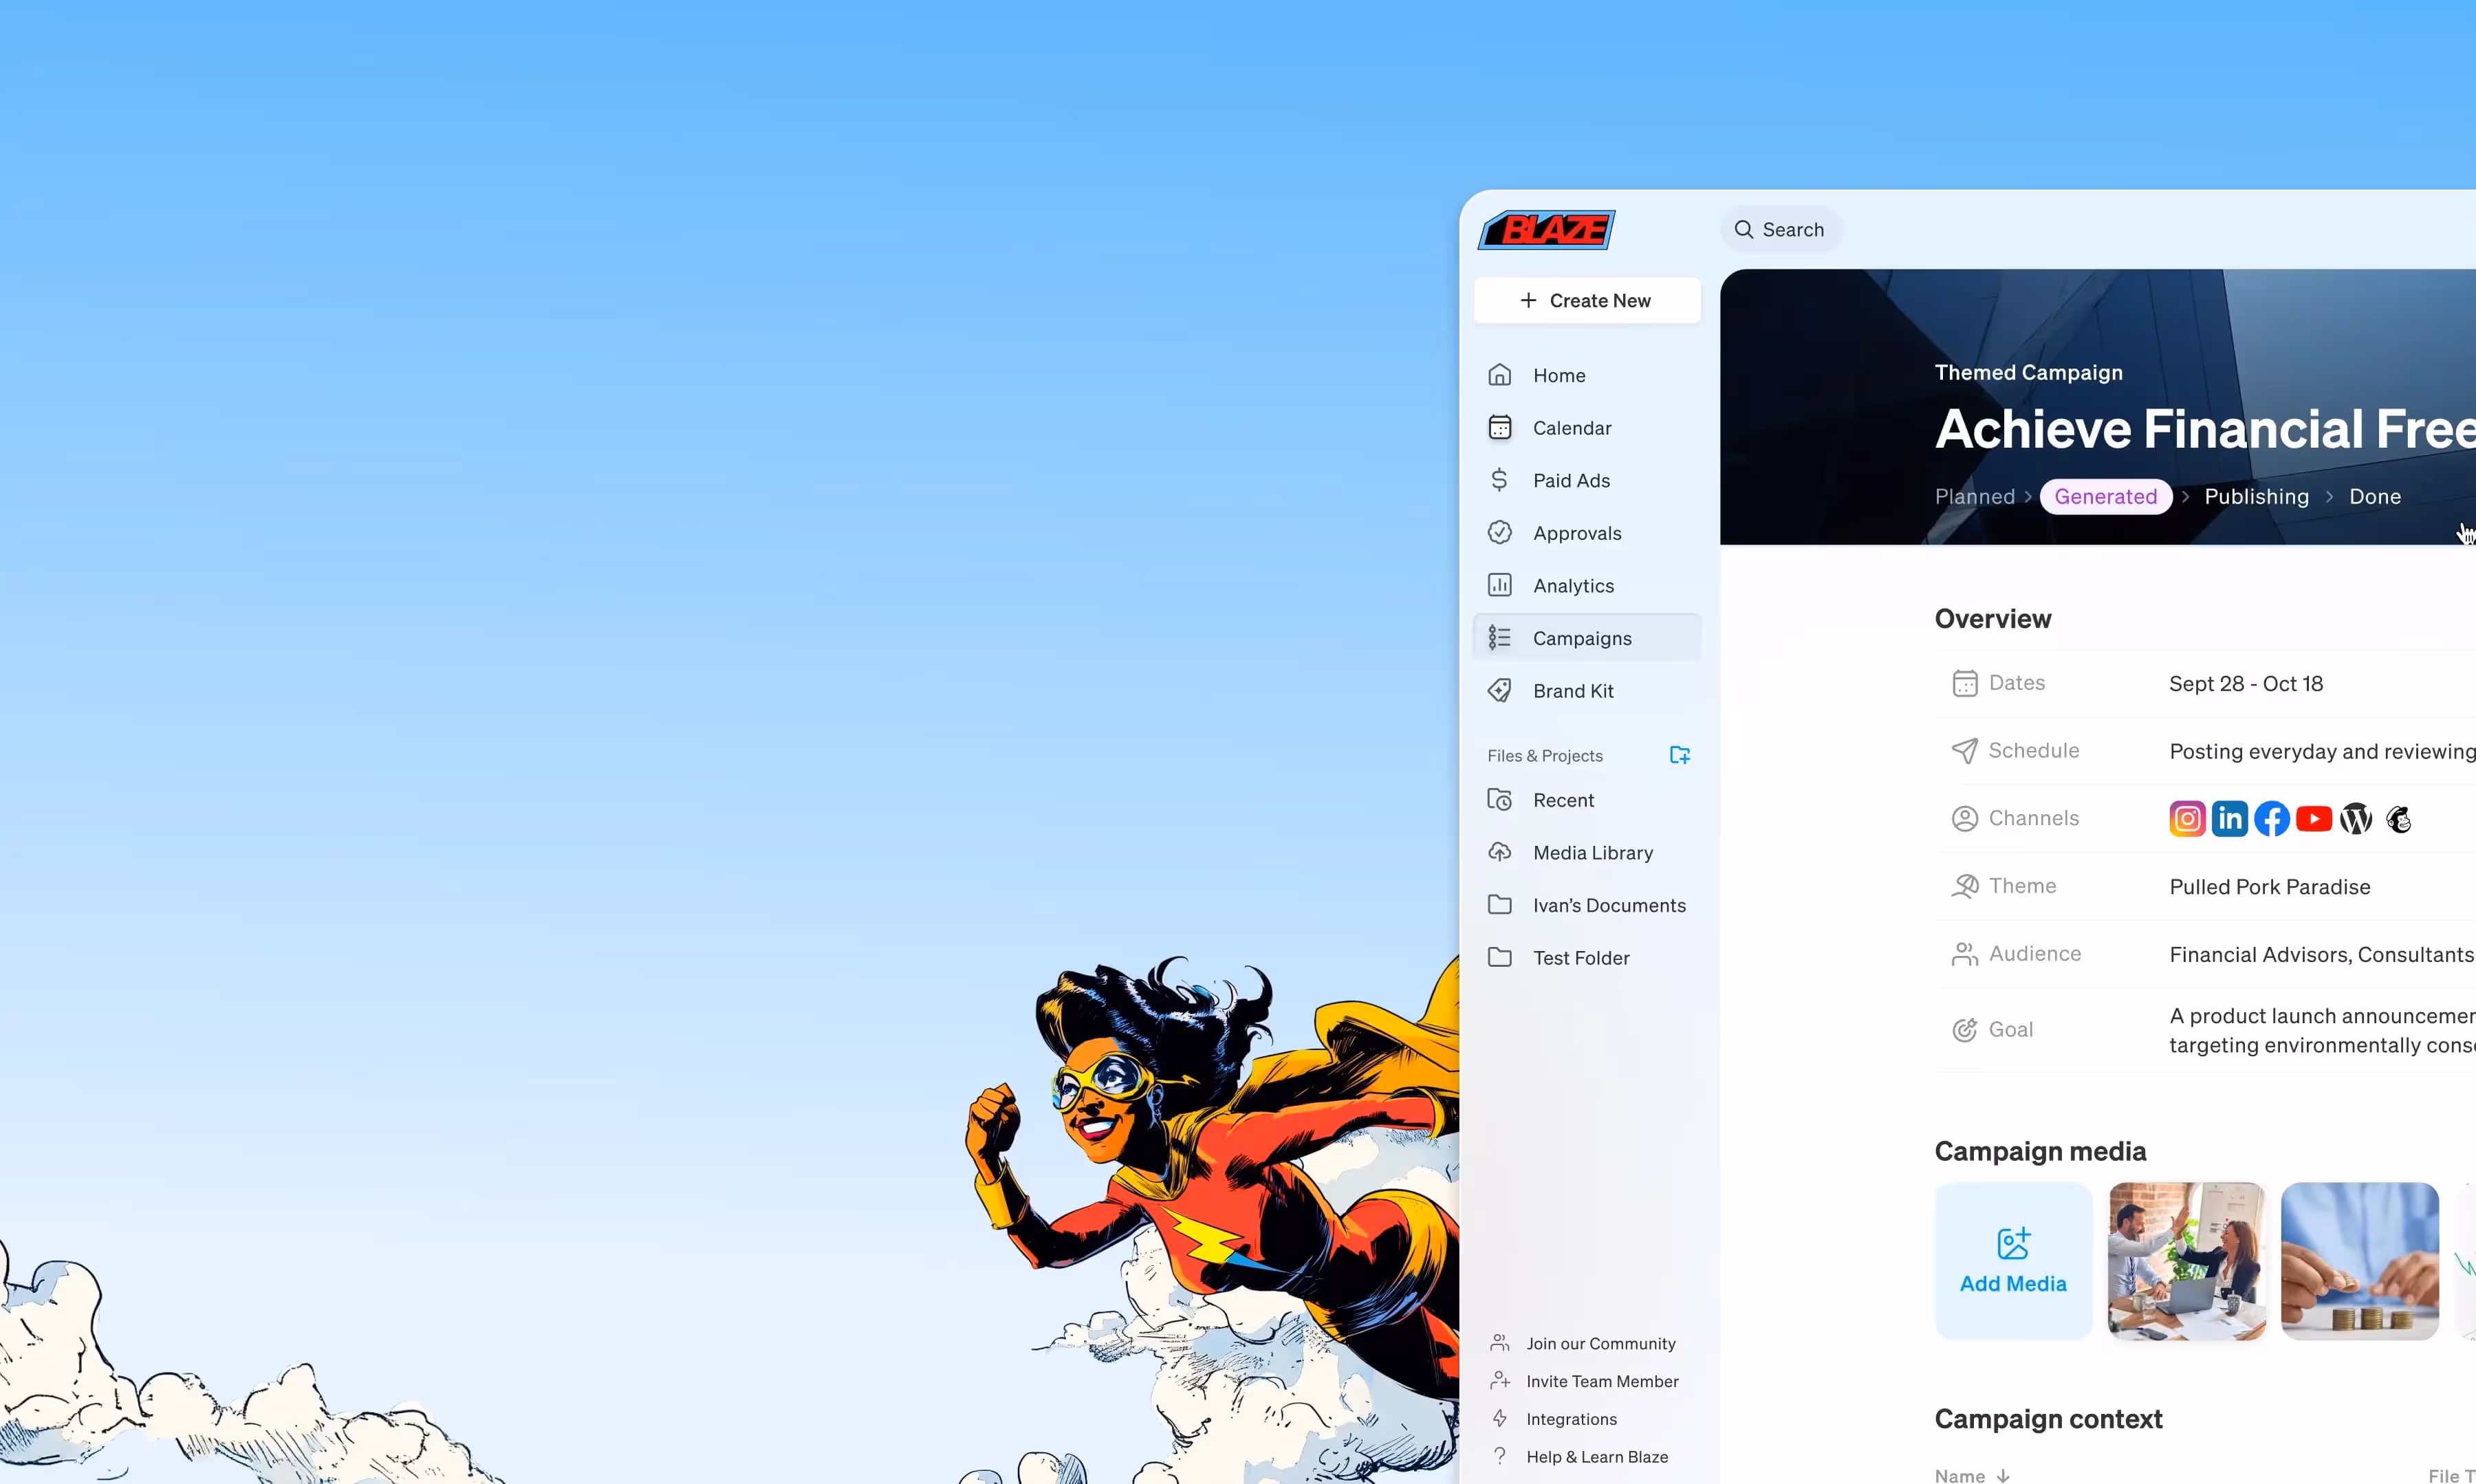
Task: Click the LinkedIn channel icon
Action: 2229,819
